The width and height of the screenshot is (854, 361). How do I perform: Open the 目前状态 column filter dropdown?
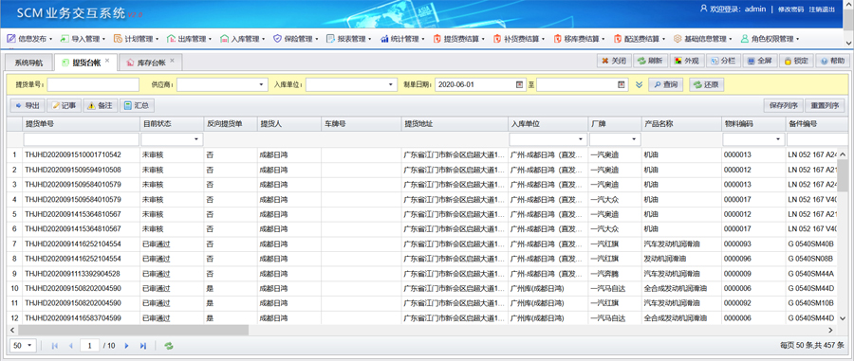[x=195, y=139]
